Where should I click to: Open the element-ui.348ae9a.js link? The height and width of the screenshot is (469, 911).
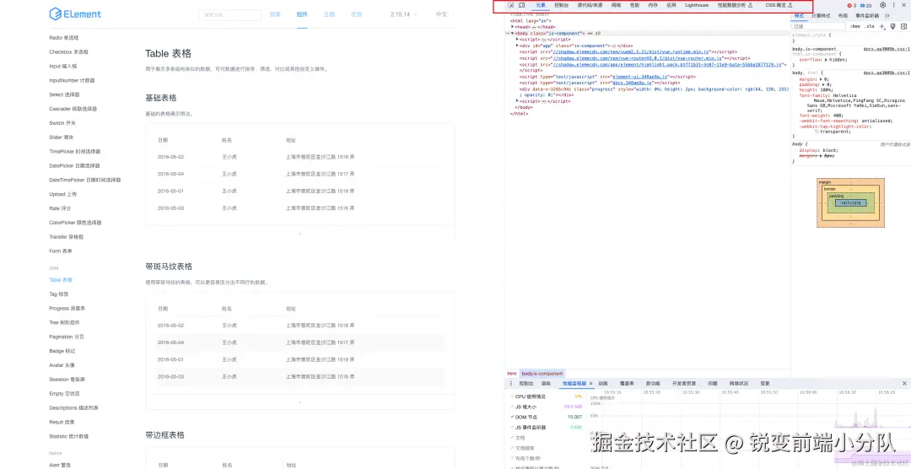[x=639, y=77]
